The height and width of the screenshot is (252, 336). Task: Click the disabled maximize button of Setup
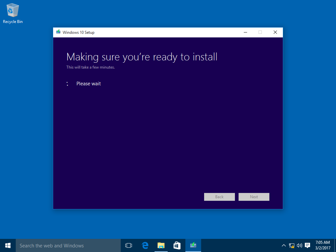coord(260,32)
